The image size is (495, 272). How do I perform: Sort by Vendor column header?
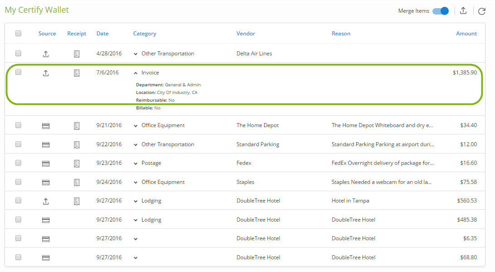(x=245, y=34)
